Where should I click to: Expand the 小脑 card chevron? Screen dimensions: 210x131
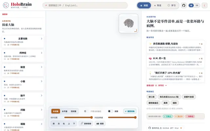42,81
